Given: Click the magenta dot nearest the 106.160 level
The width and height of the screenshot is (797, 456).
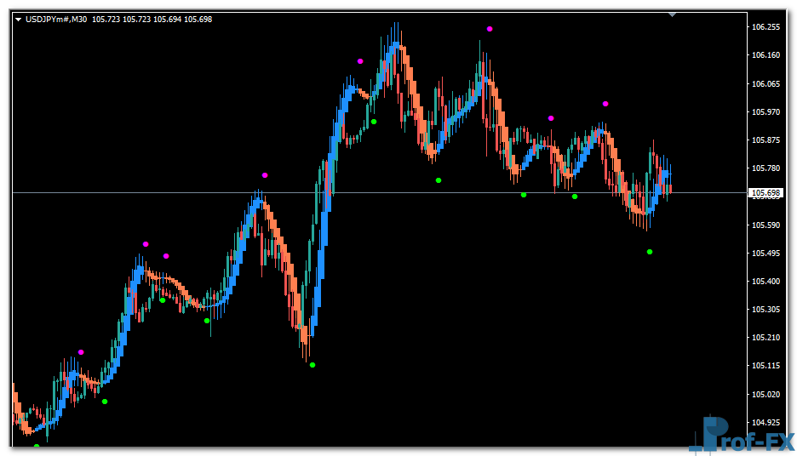Looking at the screenshot, I should [360, 61].
